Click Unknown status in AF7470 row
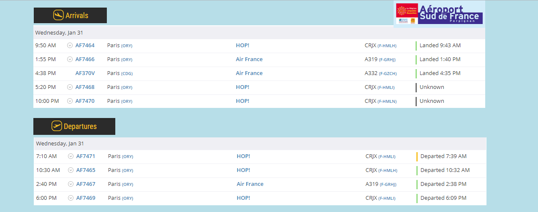The image size is (538, 212). pos(432,101)
